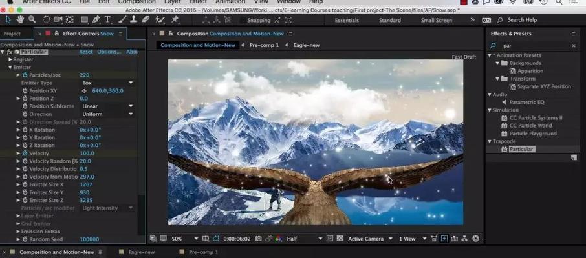Select the Unified Camera tool
The image size is (586, 258).
click(x=58, y=20)
